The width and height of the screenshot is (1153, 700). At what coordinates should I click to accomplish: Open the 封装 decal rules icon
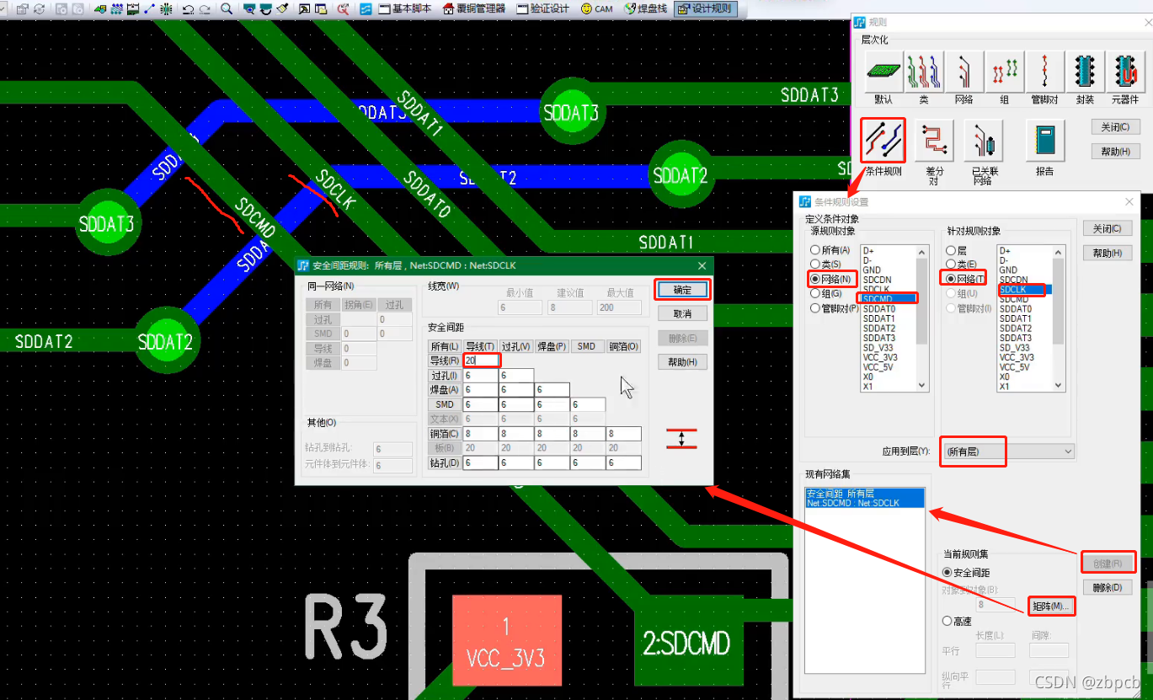[1085, 72]
